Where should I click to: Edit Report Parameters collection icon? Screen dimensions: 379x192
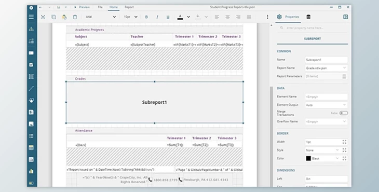pos(344,76)
